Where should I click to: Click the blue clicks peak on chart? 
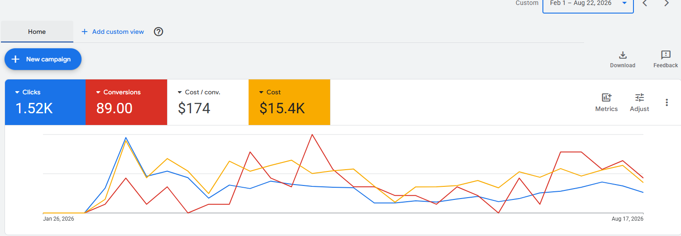click(126, 138)
